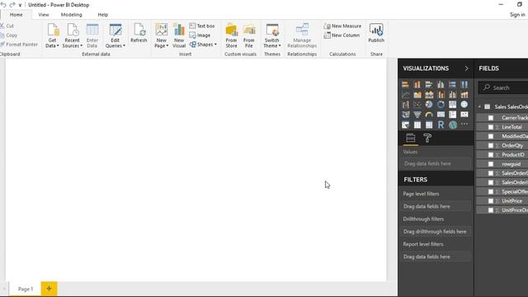528x297 pixels.
Task: Open the Recent Sources dropdown
Action: 72,35
